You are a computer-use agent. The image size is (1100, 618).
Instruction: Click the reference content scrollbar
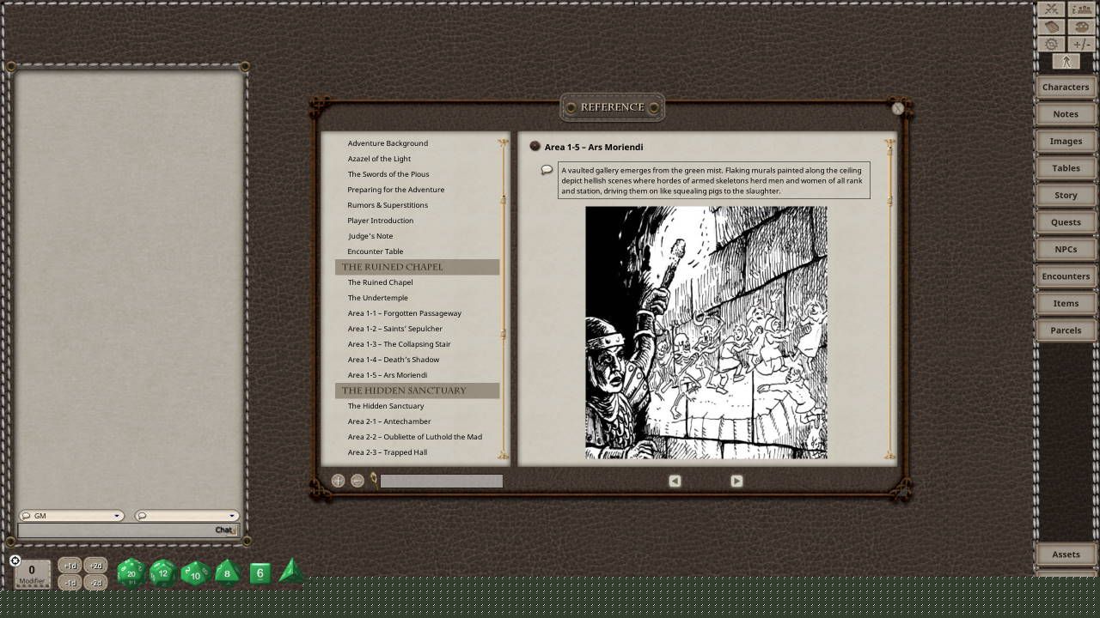pyautogui.click(x=890, y=299)
